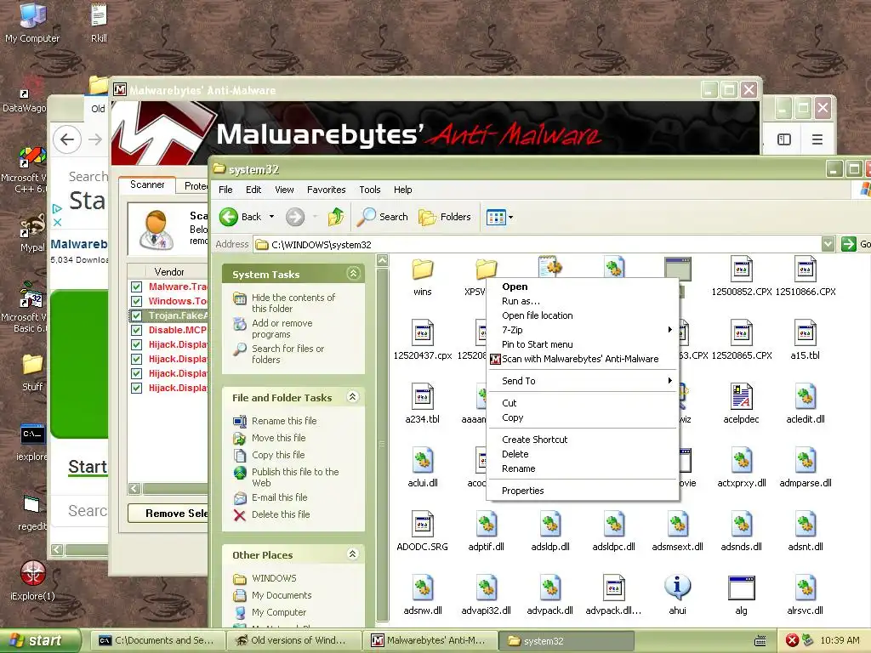
Task: Select the advapi32.dll file
Action: (486, 595)
